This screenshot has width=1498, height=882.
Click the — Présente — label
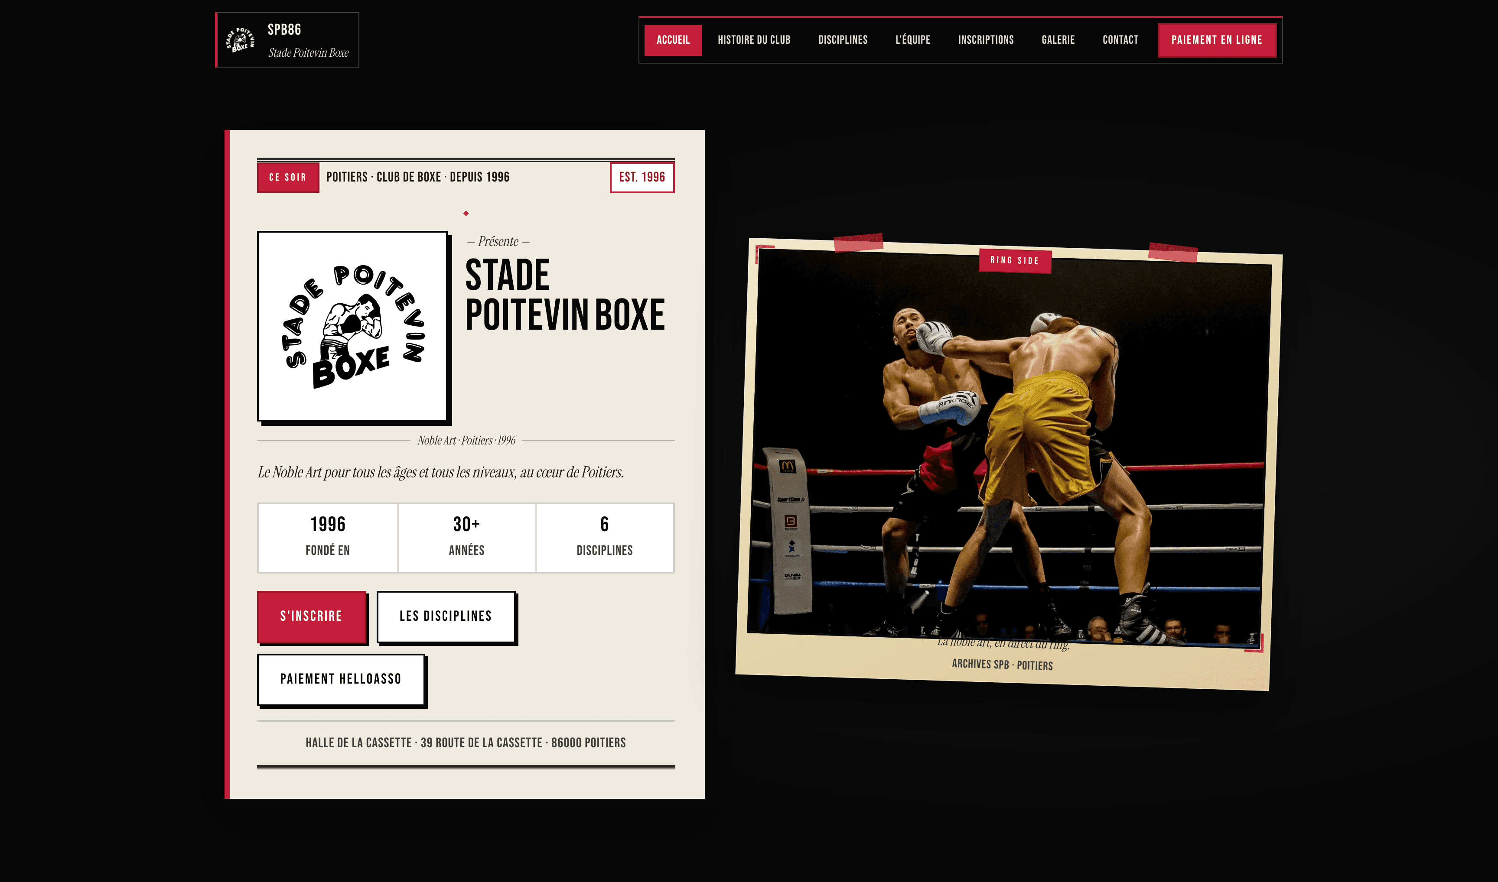498,241
